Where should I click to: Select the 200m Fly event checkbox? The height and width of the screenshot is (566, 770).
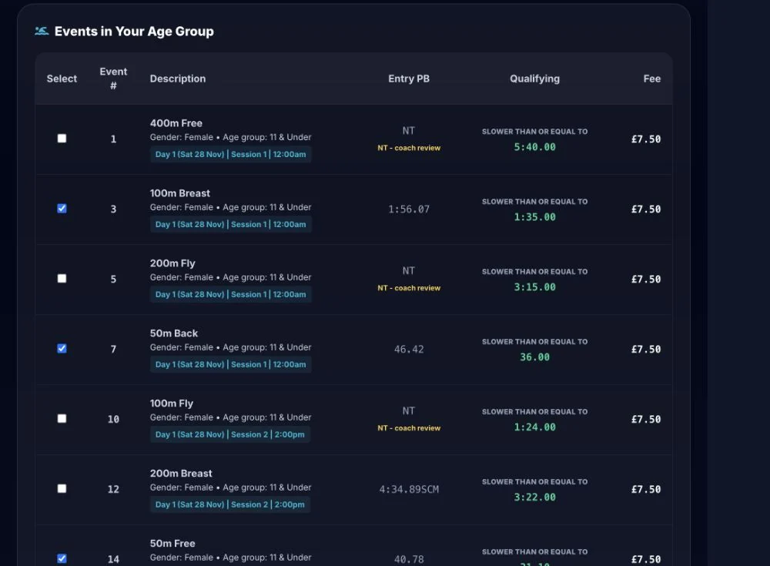tap(62, 279)
